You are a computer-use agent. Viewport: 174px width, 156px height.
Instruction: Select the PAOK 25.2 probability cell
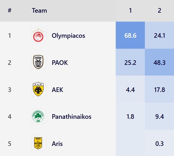point(130,63)
